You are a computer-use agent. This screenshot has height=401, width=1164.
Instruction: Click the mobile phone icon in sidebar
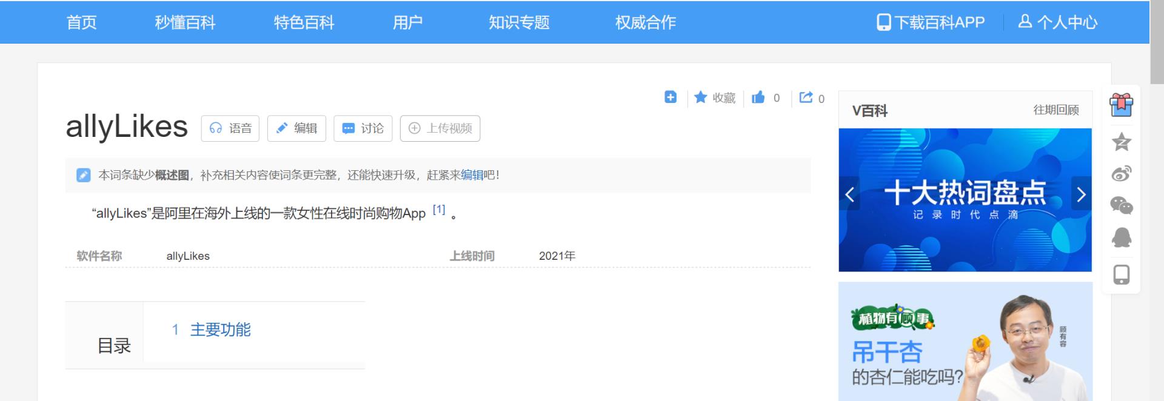1122,274
